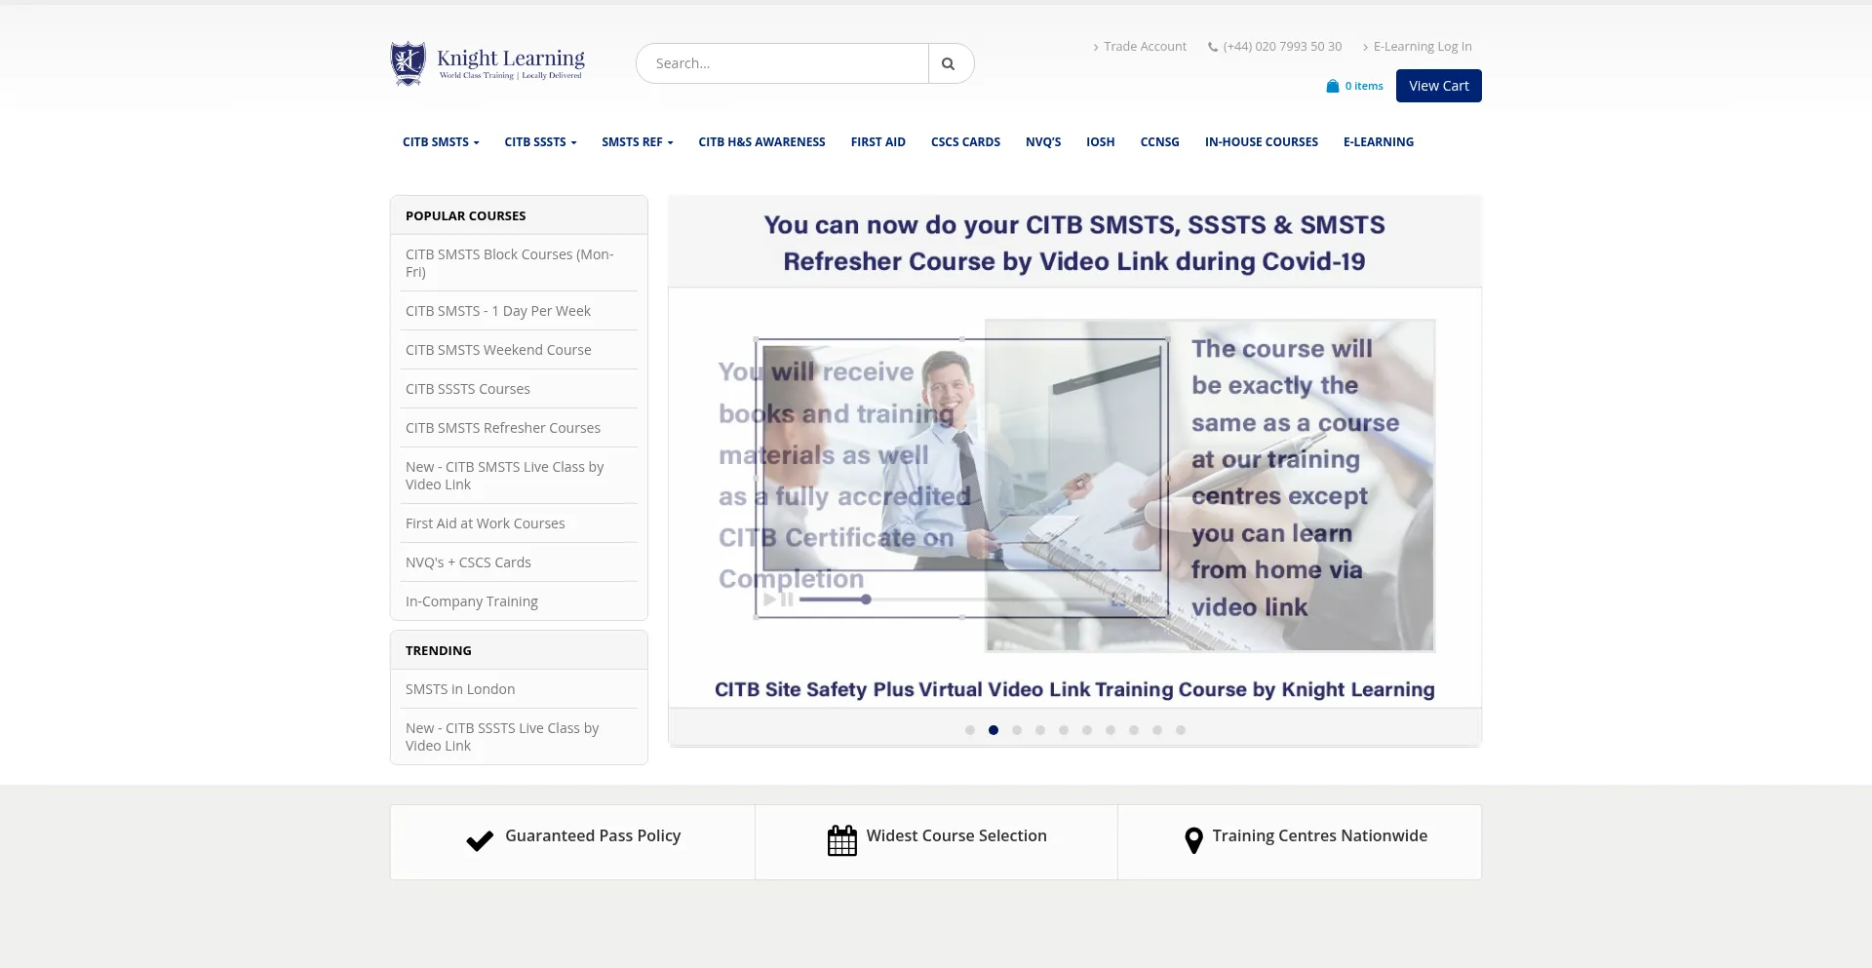
Task: Focus the Search input field
Action: [782, 63]
